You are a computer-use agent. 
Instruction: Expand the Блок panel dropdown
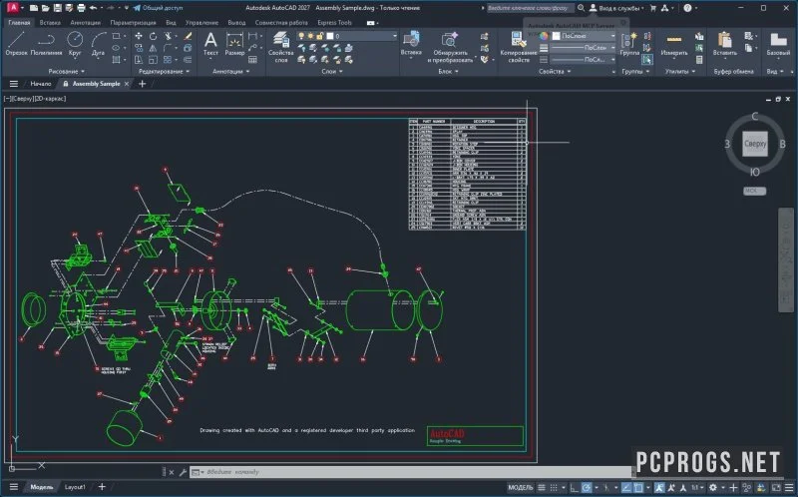click(x=448, y=71)
